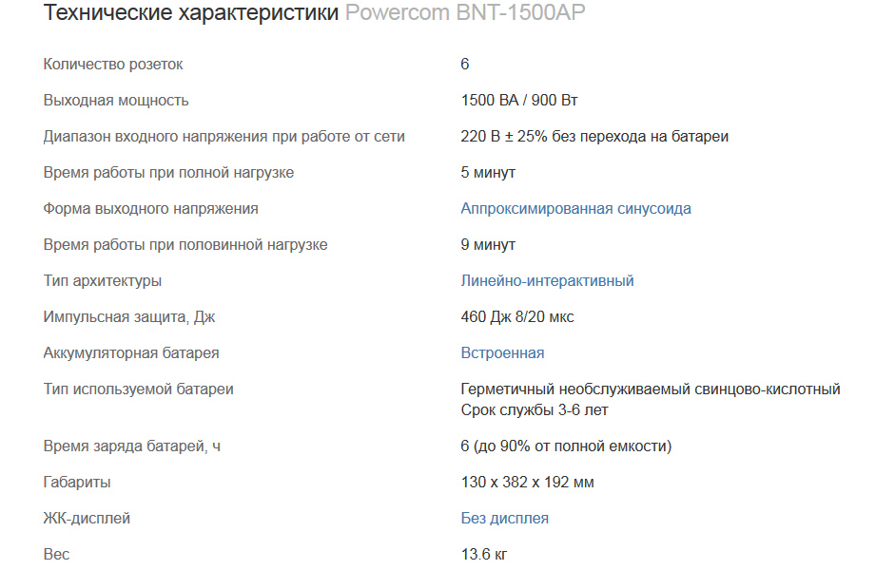Viewport: 895px width, 570px height.
Task: Click the Powercom BNT-1500AP heading text
Action: pyautogui.click(x=465, y=12)
